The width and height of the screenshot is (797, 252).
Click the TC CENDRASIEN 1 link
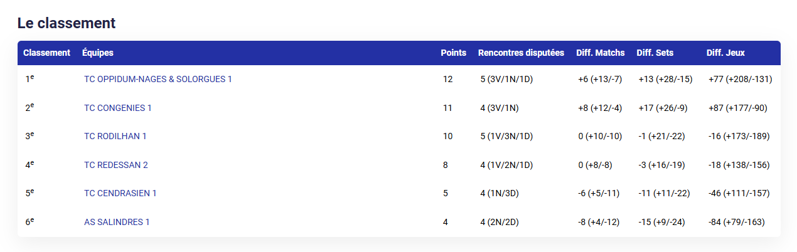click(x=120, y=193)
